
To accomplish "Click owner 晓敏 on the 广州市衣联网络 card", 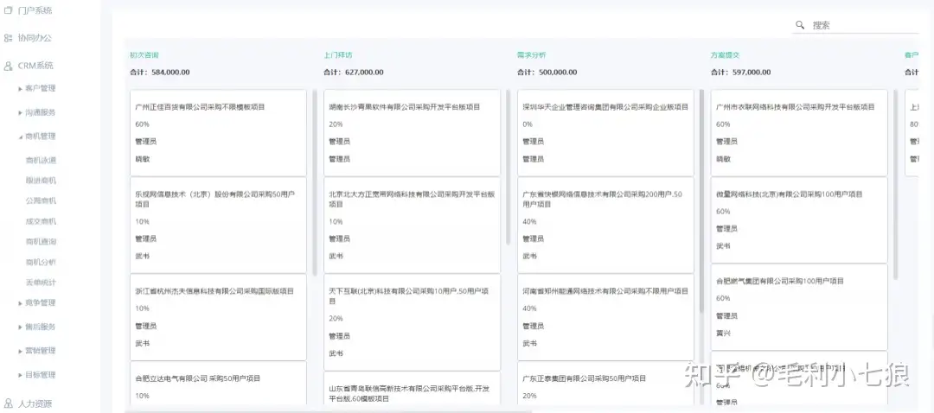I will [x=723, y=159].
